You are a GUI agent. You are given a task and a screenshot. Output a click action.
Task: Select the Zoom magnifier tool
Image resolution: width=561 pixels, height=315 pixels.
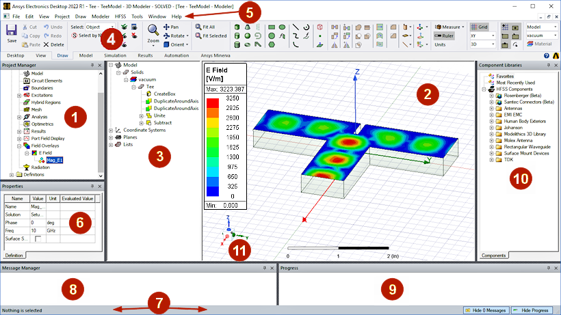click(x=153, y=30)
